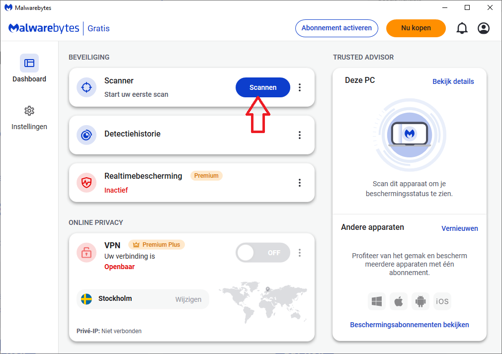The height and width of the screenshot is (354, 502).
Task: Click Privé-IP: Niet verbonden text
Action: tap(109, 331)
